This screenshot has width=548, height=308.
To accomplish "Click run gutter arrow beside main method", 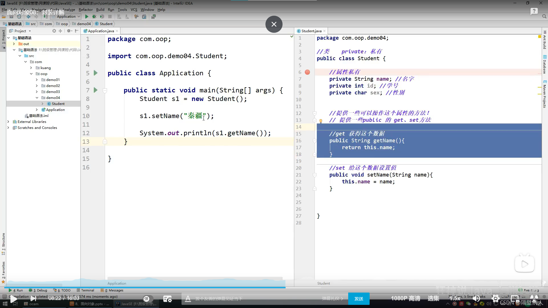I will point(96,90).
